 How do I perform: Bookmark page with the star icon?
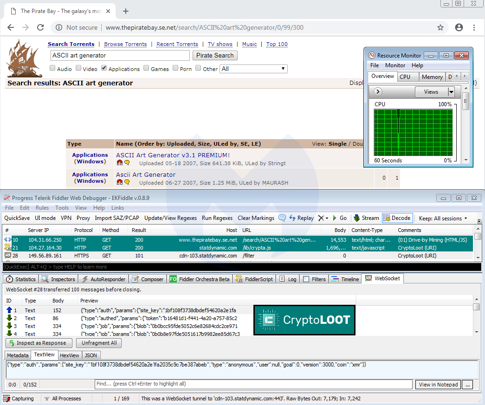tap(440, 27)
